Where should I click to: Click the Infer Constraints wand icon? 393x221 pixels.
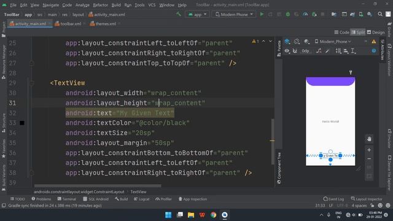[x=327, y=51]
